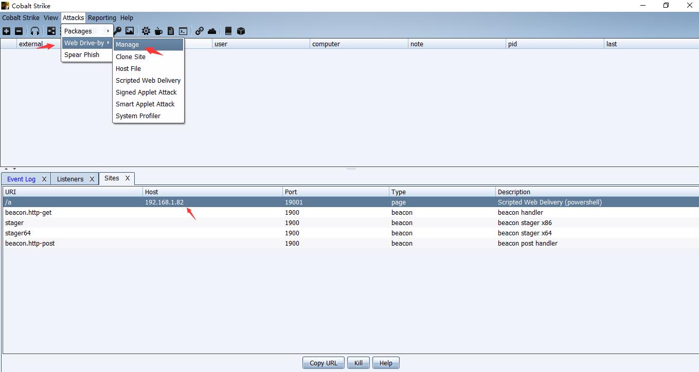Click the minus disconnect toolbar icon
The image size is (699, 372).
pyautogui.click(x=19, y=31)
